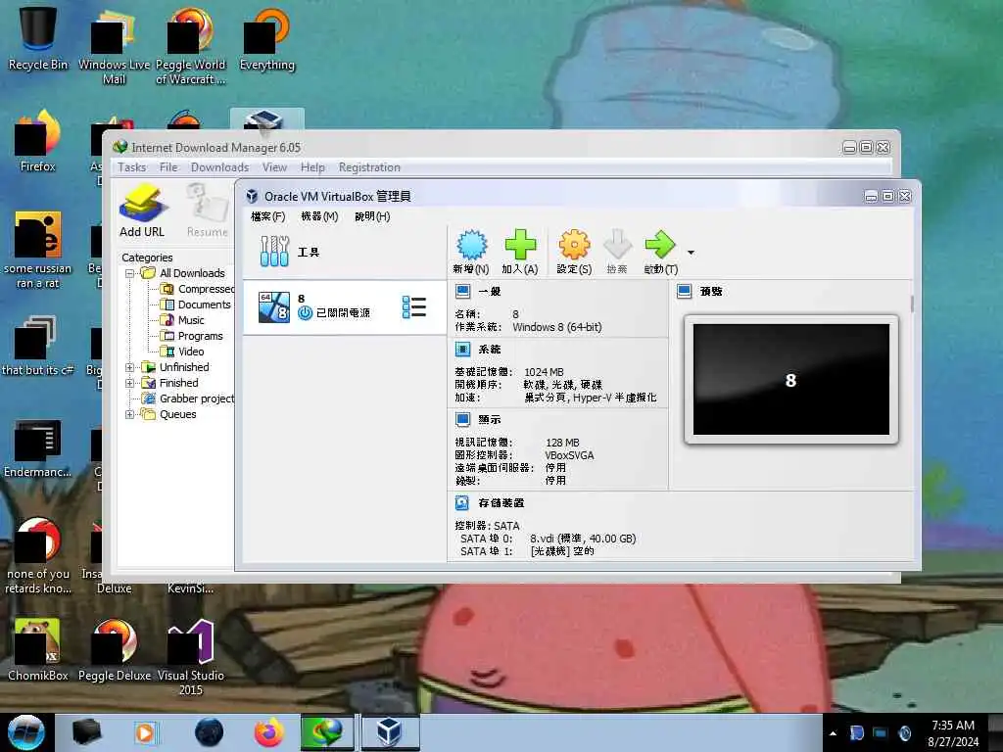Click the Storage (存儲裝置) section header

501,503
